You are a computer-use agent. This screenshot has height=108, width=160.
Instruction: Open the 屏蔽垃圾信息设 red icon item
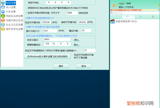coord(3,20)
